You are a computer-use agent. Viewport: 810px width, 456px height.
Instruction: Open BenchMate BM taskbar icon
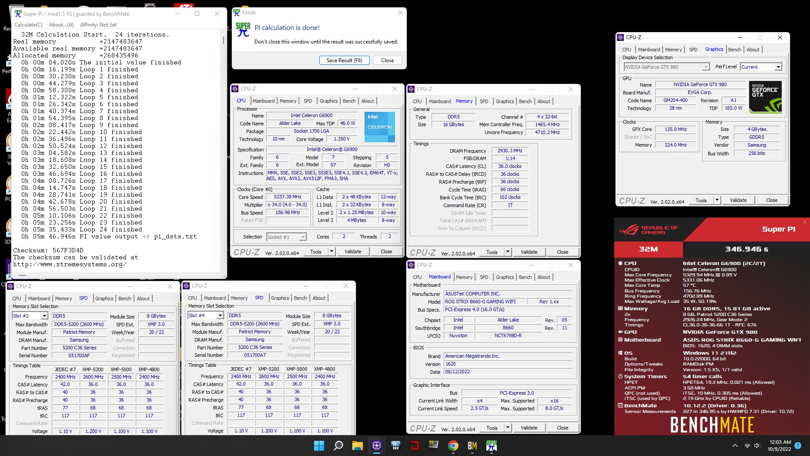click(472, 446)
